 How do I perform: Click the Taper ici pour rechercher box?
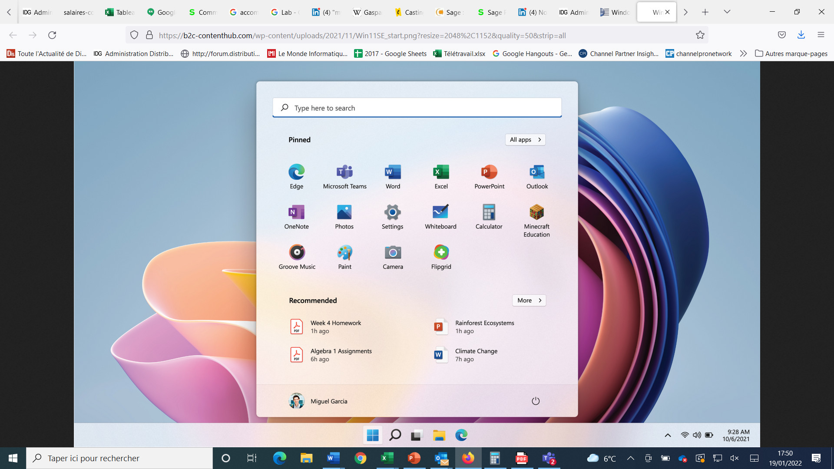119,458
